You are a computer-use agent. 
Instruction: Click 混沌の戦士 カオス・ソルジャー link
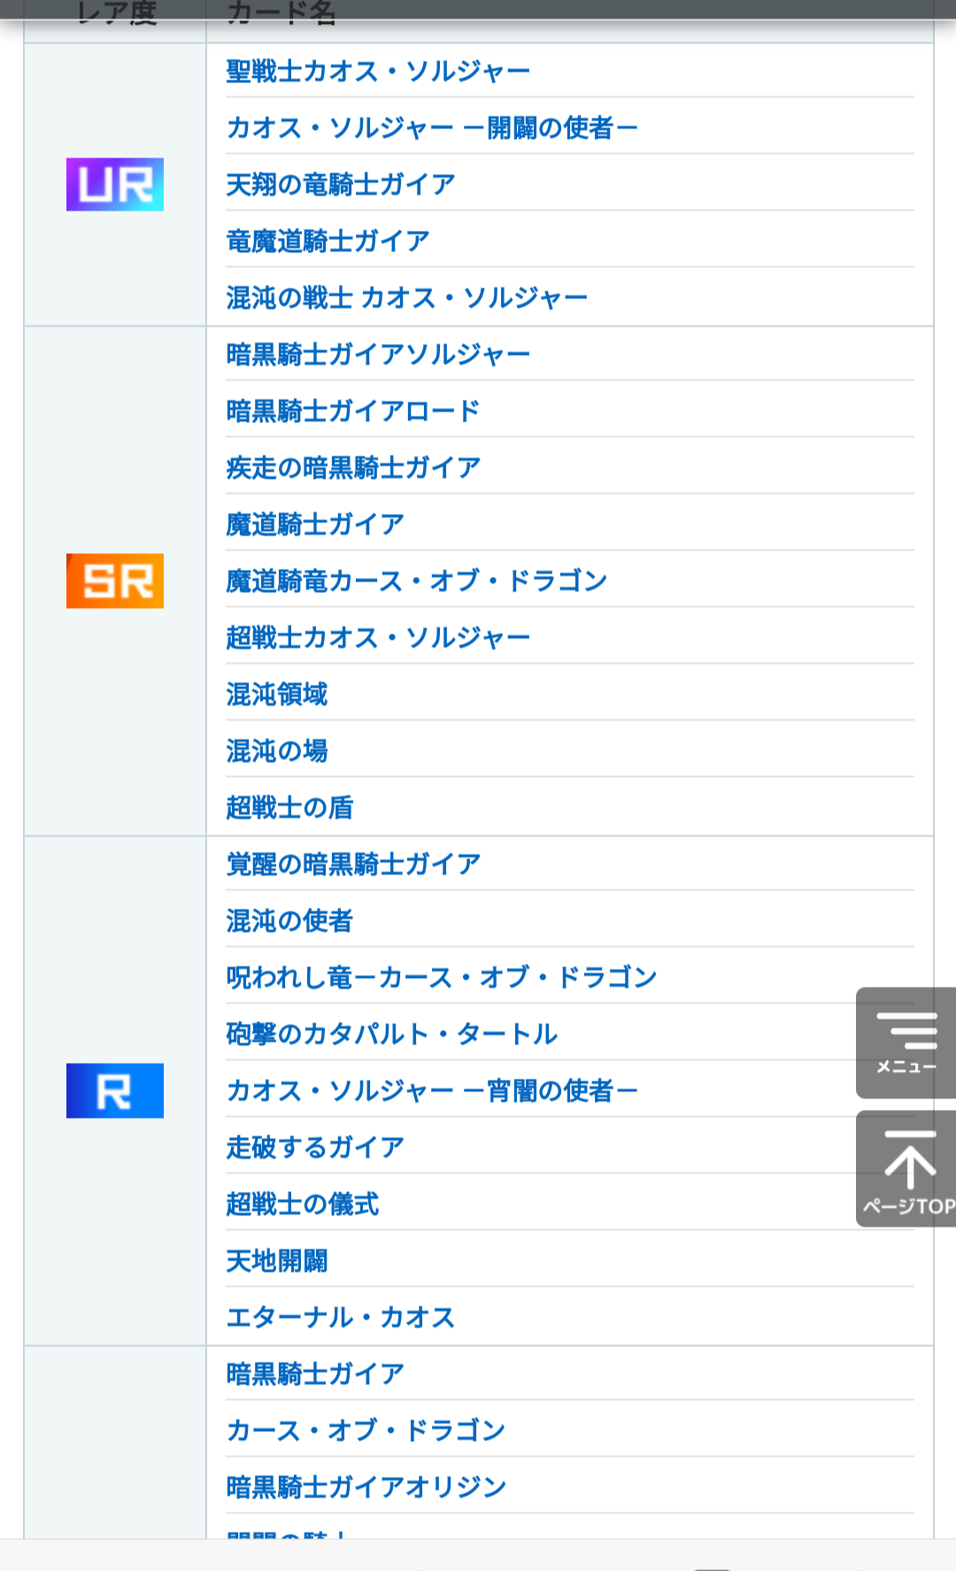(x=407, y=297)
